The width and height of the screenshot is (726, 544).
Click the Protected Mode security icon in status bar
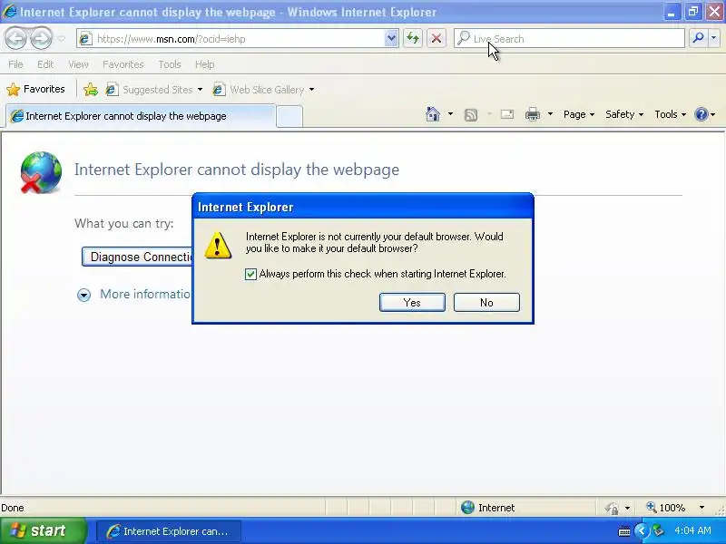612,508
